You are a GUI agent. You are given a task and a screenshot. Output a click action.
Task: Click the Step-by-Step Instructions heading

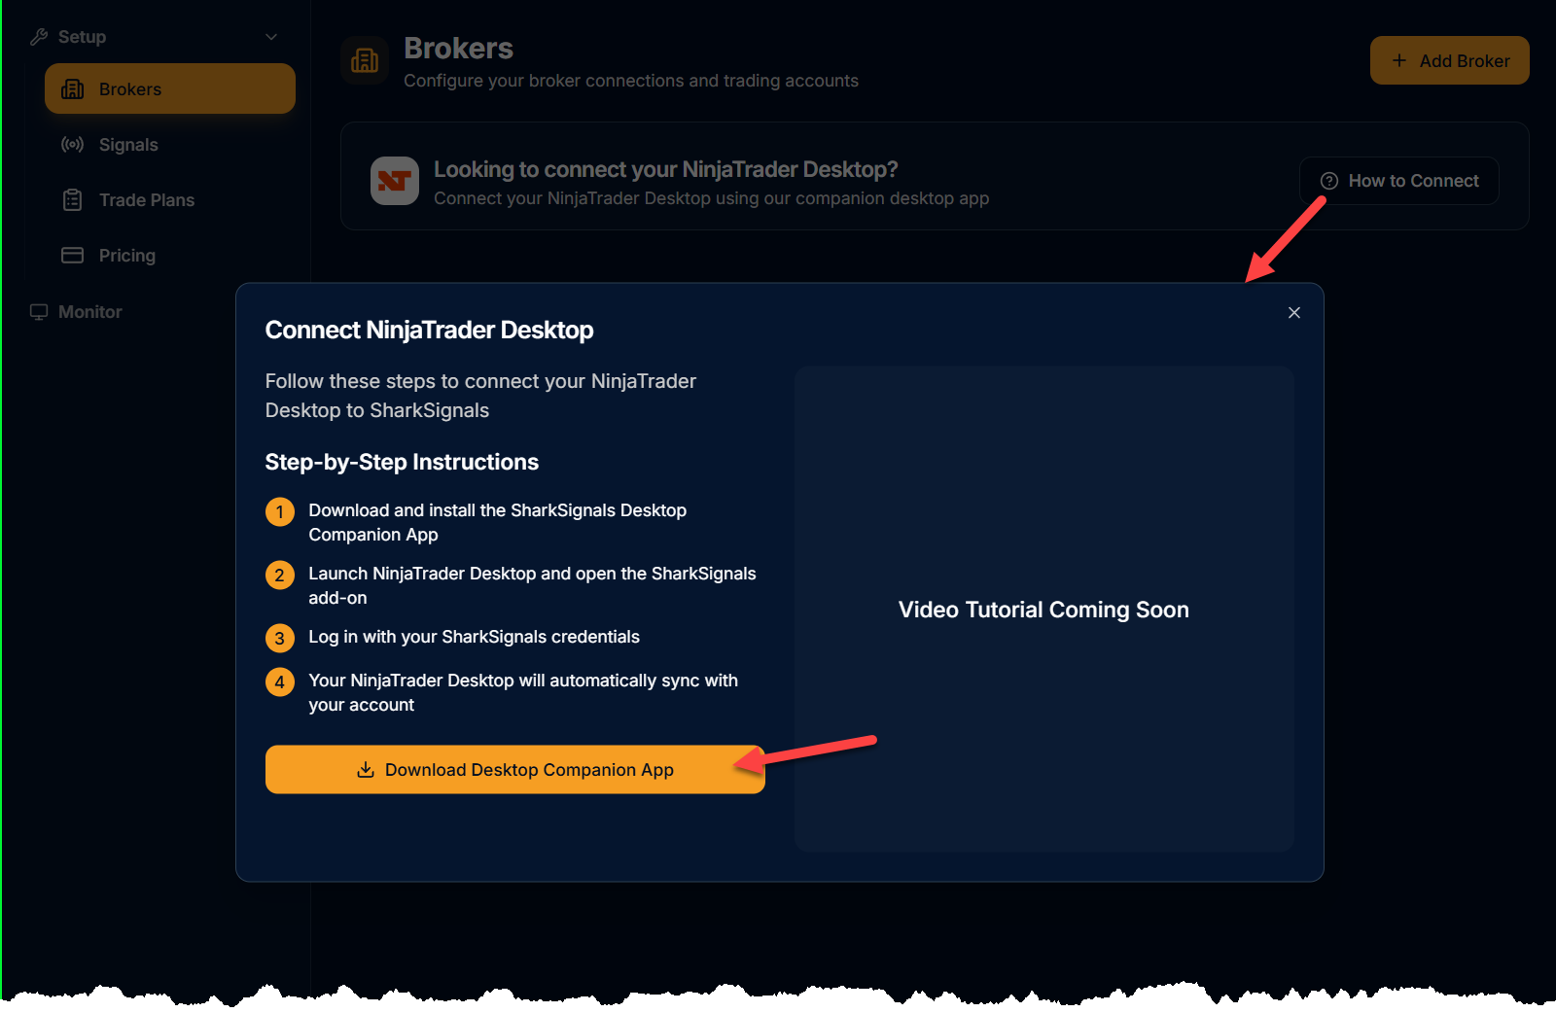click(x=402, y=462)
